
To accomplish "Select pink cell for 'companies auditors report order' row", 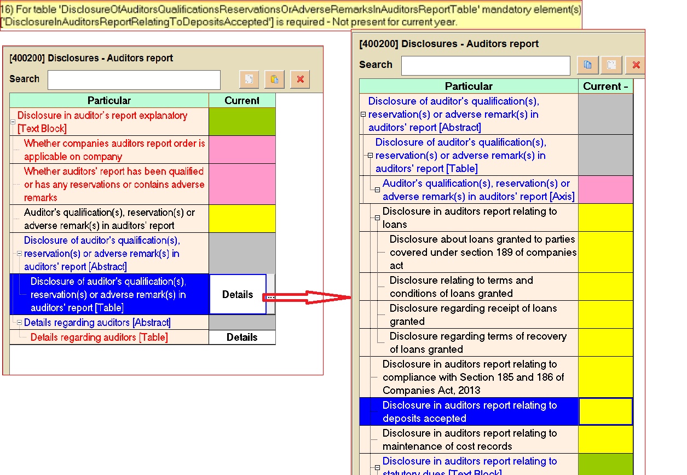I will 241,150.
